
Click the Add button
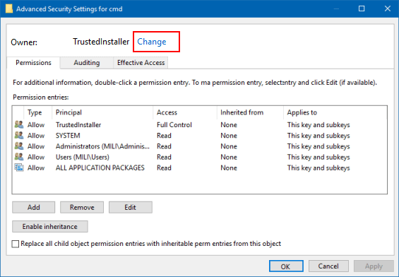click(x=34, y=207)
